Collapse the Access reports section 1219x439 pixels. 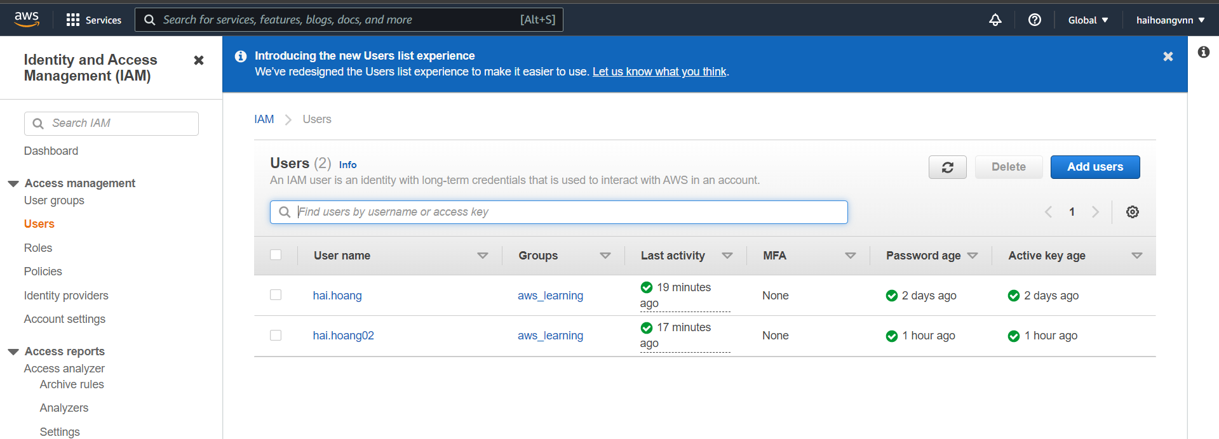pyautogui.click(x=13, y=352)
